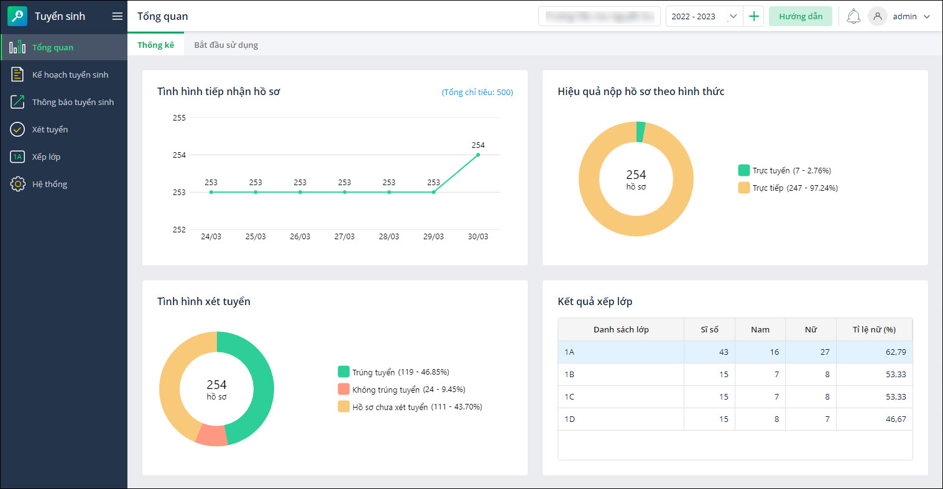
Task: Toggle Trúng tuyển legend entry
Action: click(x=344, y=372)
